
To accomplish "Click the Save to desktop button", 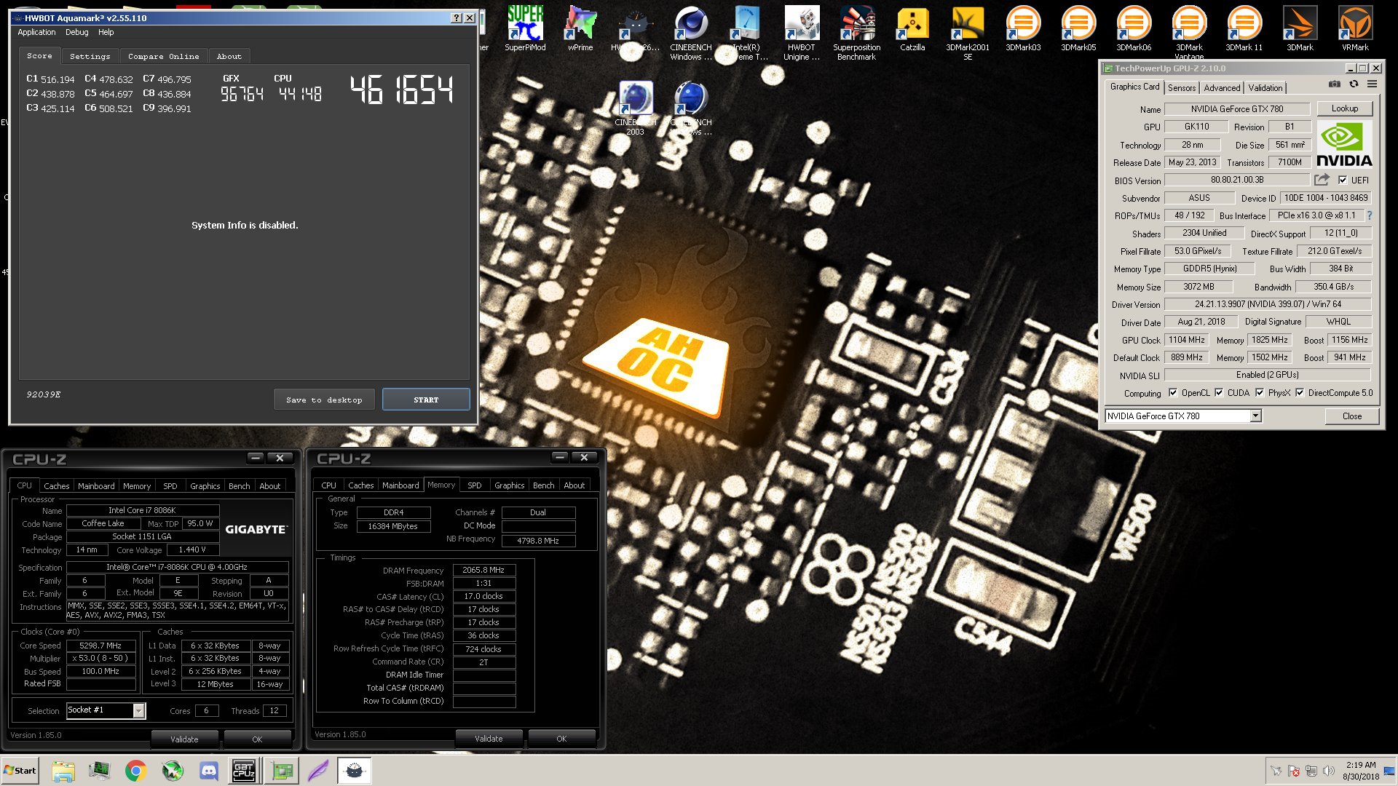I will point(324,400).
